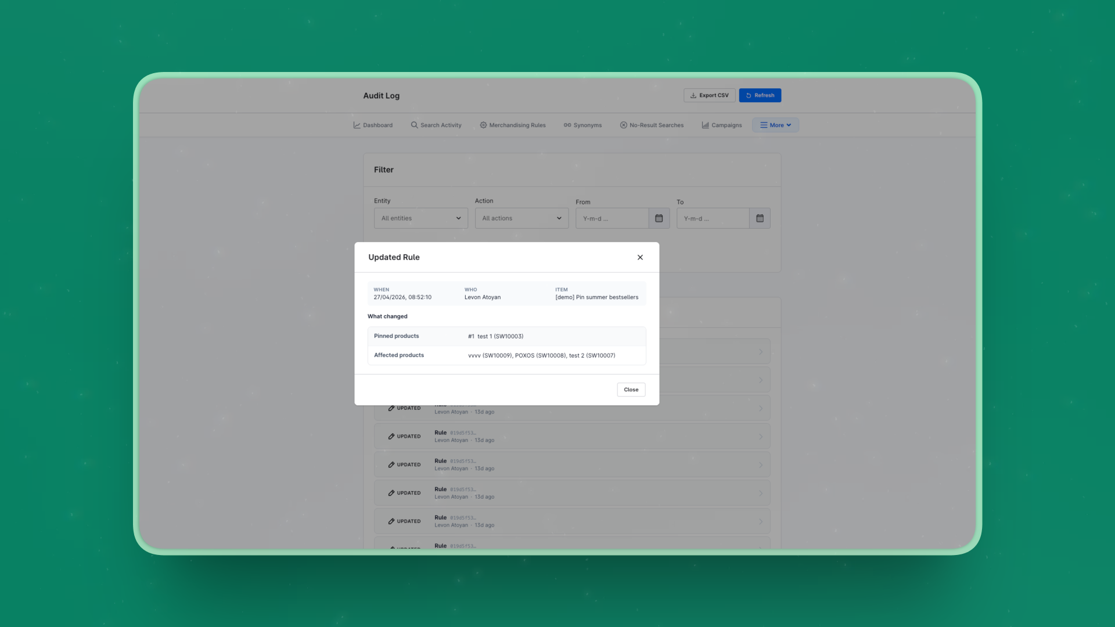
Task: Click the What changed heading
Action: [387, 316]
